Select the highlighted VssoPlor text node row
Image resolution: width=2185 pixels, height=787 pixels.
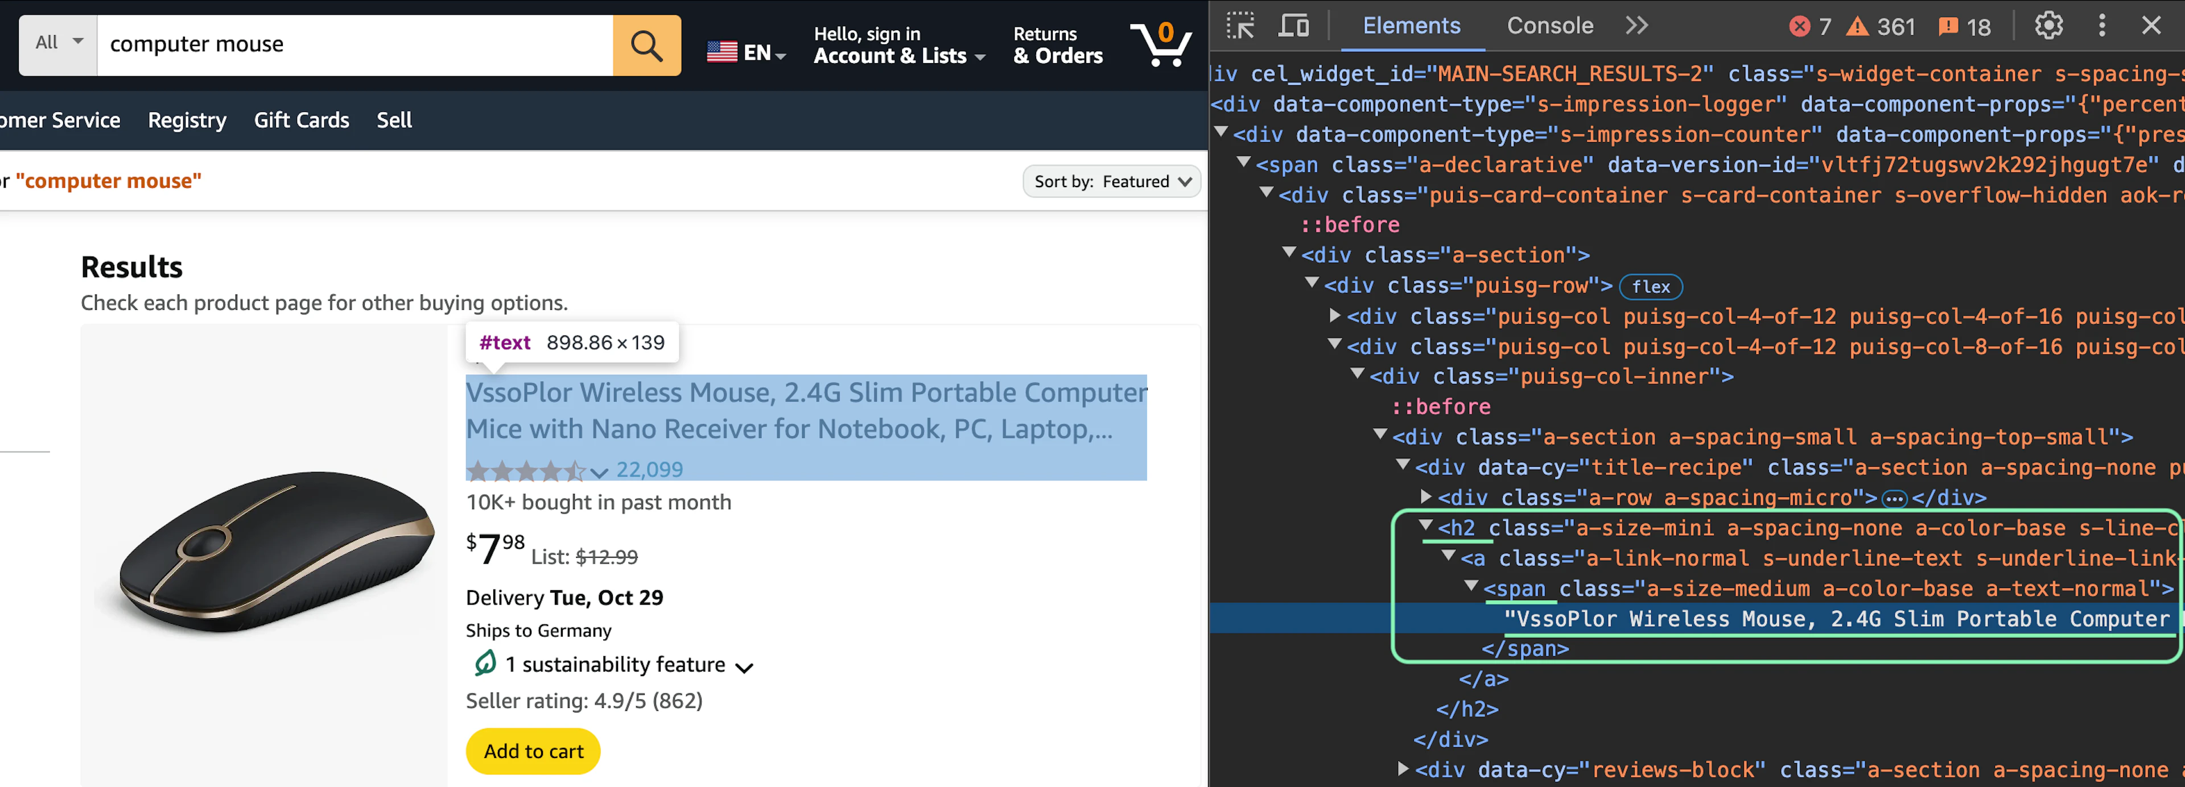(x=1696, y=618)
